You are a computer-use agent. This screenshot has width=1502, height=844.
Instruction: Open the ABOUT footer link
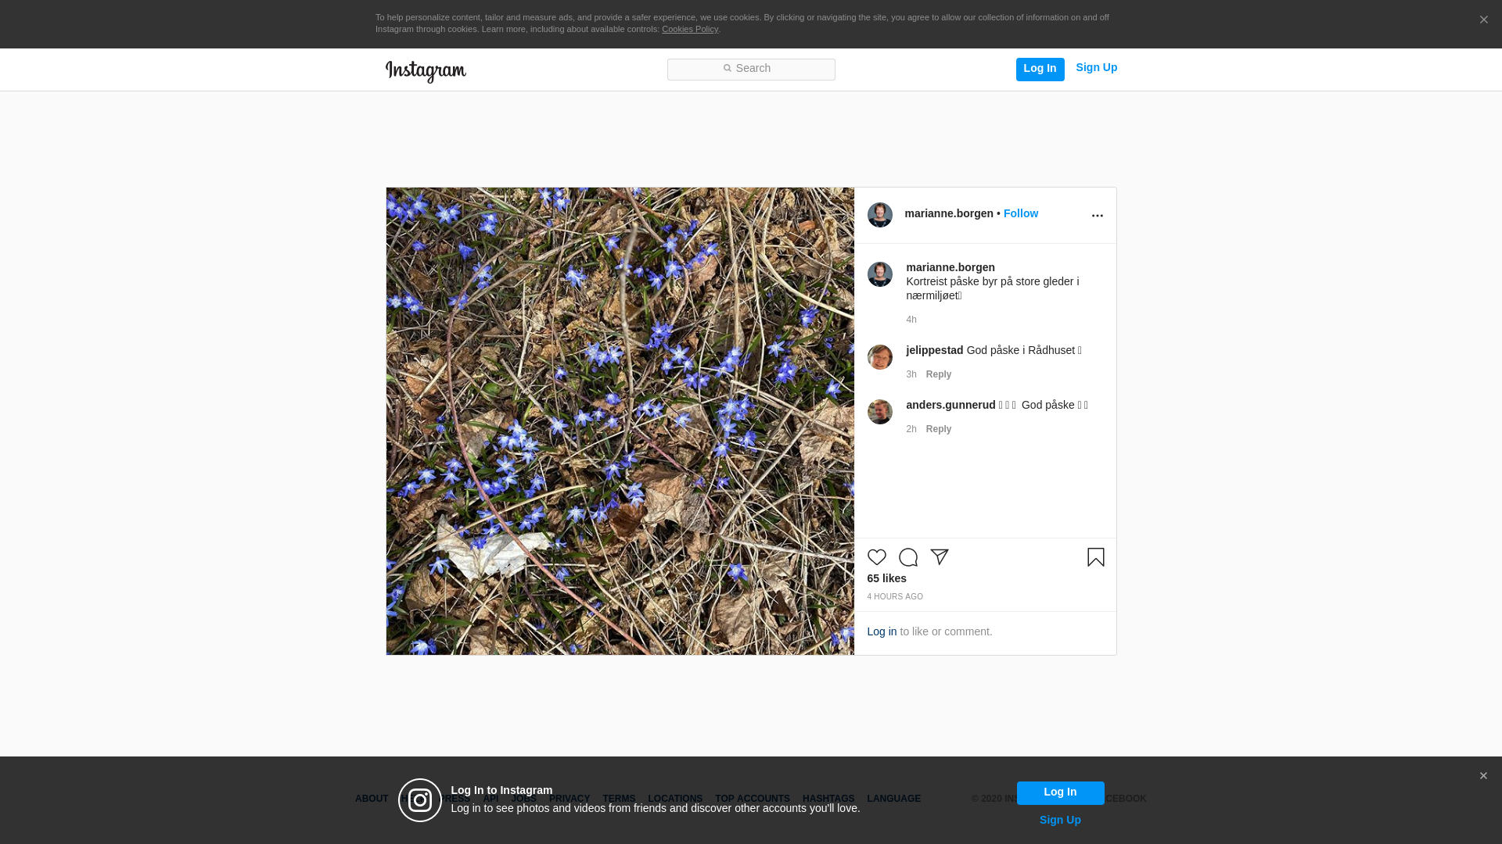tap(372, 799)
